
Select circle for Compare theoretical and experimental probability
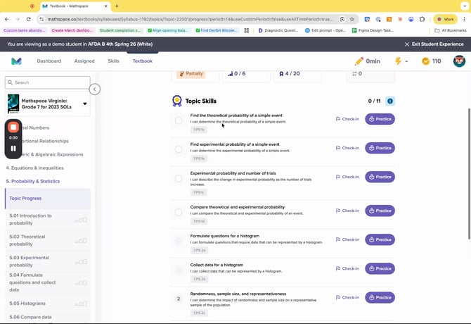click(179, 212)
